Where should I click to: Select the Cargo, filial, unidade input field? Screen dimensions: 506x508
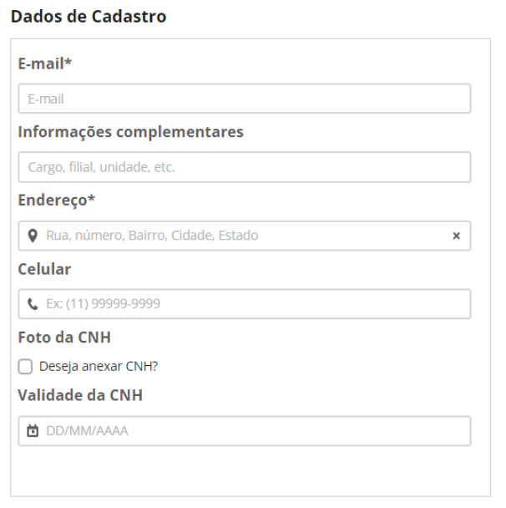(x=245, y=167)
